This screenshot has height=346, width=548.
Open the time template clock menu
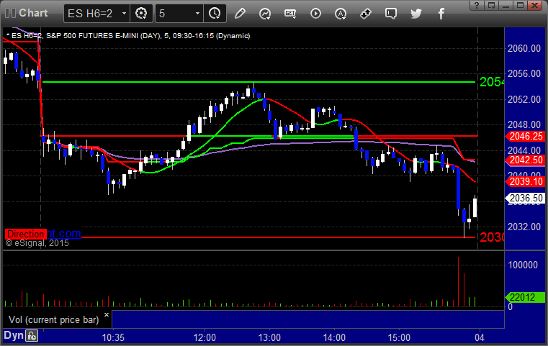(215, 14)
